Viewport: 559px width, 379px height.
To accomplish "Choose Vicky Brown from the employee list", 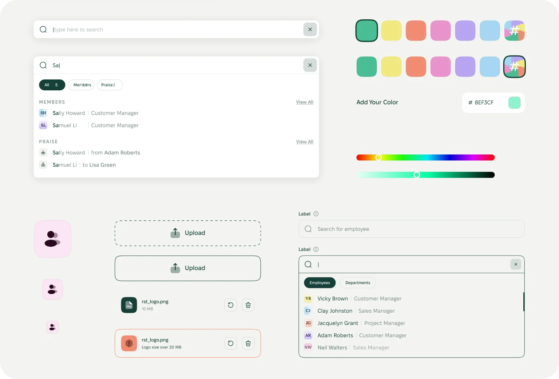I will click(353, 298).
